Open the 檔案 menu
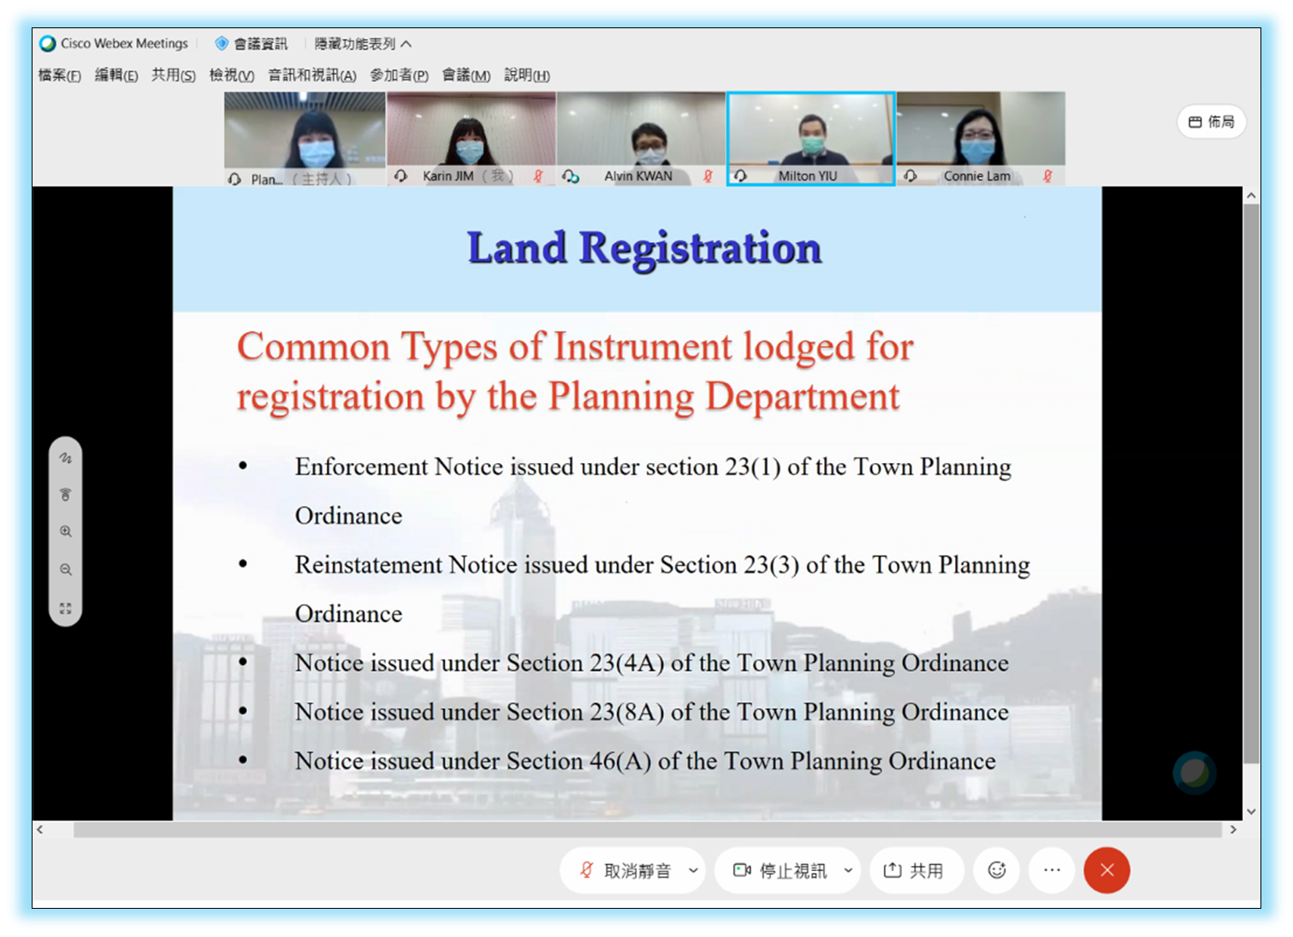This screenshot has width=1293, height=937. coord(57,75)
